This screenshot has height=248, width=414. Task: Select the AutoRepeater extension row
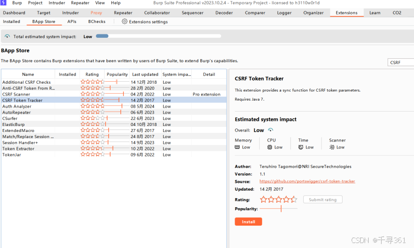click(x=114, y=113)
